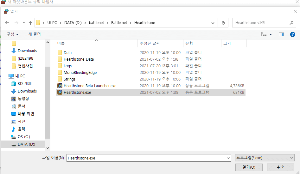Click battlenet in the address breadcrumb
Screen dimensions: 300x174
coord(96,23)
